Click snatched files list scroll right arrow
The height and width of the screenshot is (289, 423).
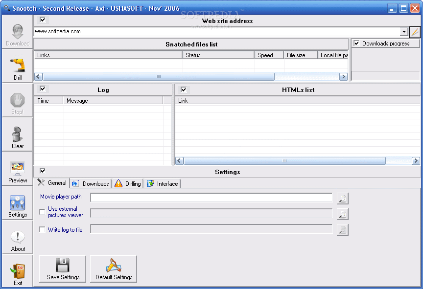click(343, 77)
